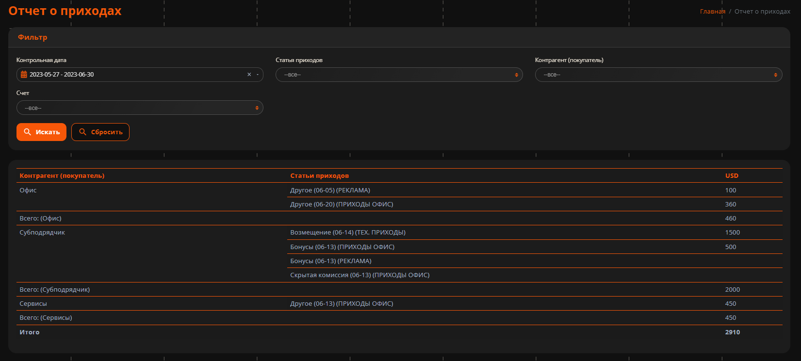Viewport: 801px width, 361px height.
Task: Open the Счет dropdown
Action: click(x=140, y=108)
